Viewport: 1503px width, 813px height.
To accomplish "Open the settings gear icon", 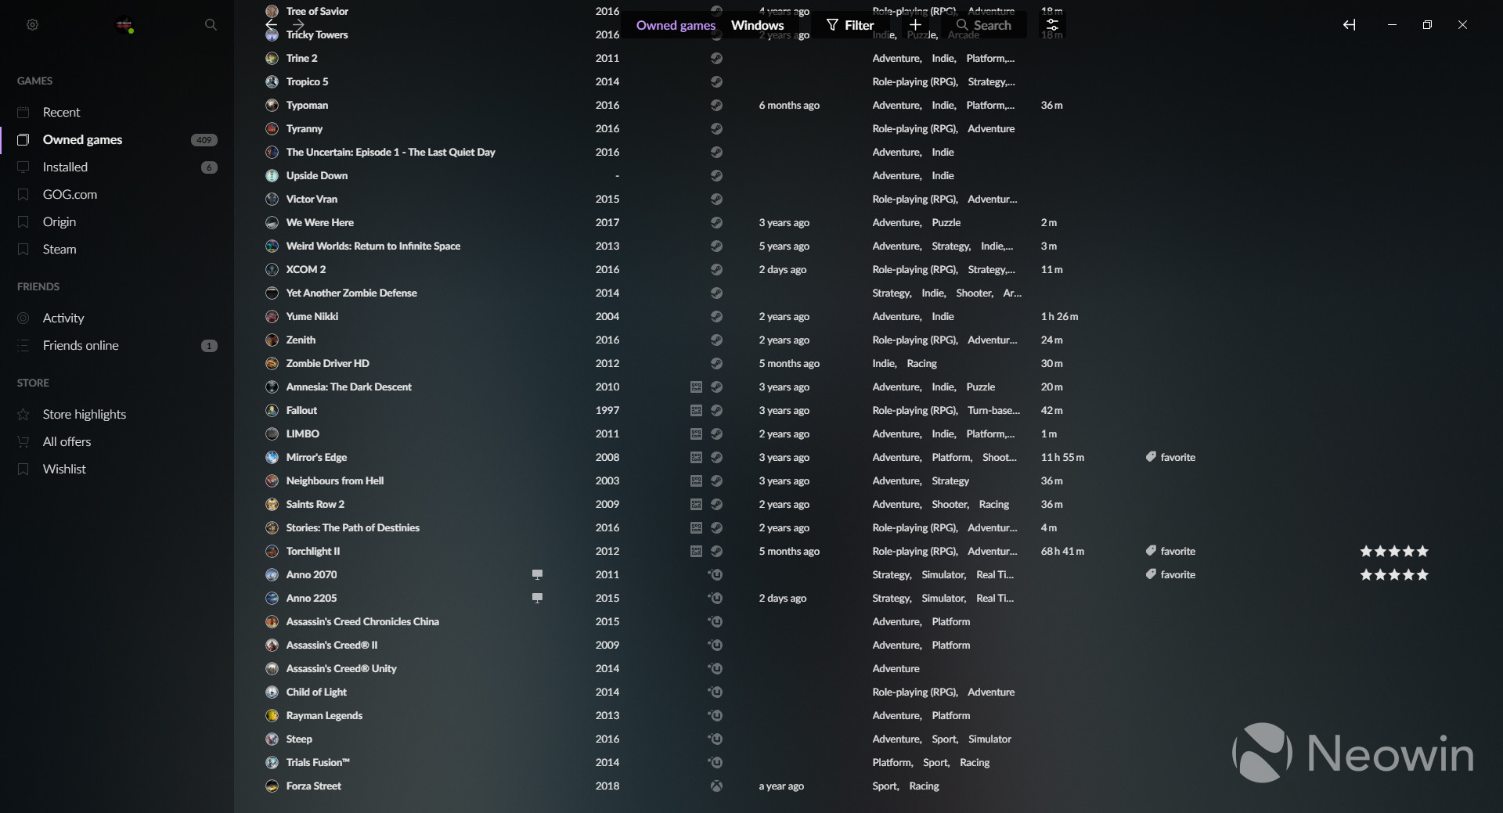I will pyautogui.click(x=32, y=25).
